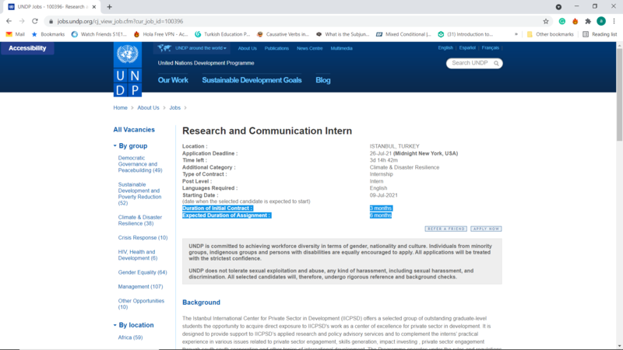Open All Vacancies

pos(134,130)
